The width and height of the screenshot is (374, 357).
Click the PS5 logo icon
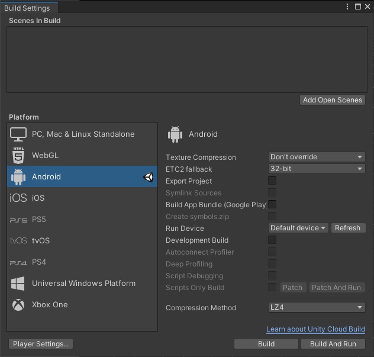(x=18, y=220)
